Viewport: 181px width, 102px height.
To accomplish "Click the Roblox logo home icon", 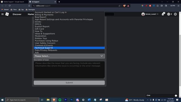I will click(x=7, y=14).
